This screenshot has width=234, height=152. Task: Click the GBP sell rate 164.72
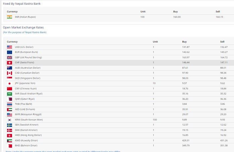point(224,57)
